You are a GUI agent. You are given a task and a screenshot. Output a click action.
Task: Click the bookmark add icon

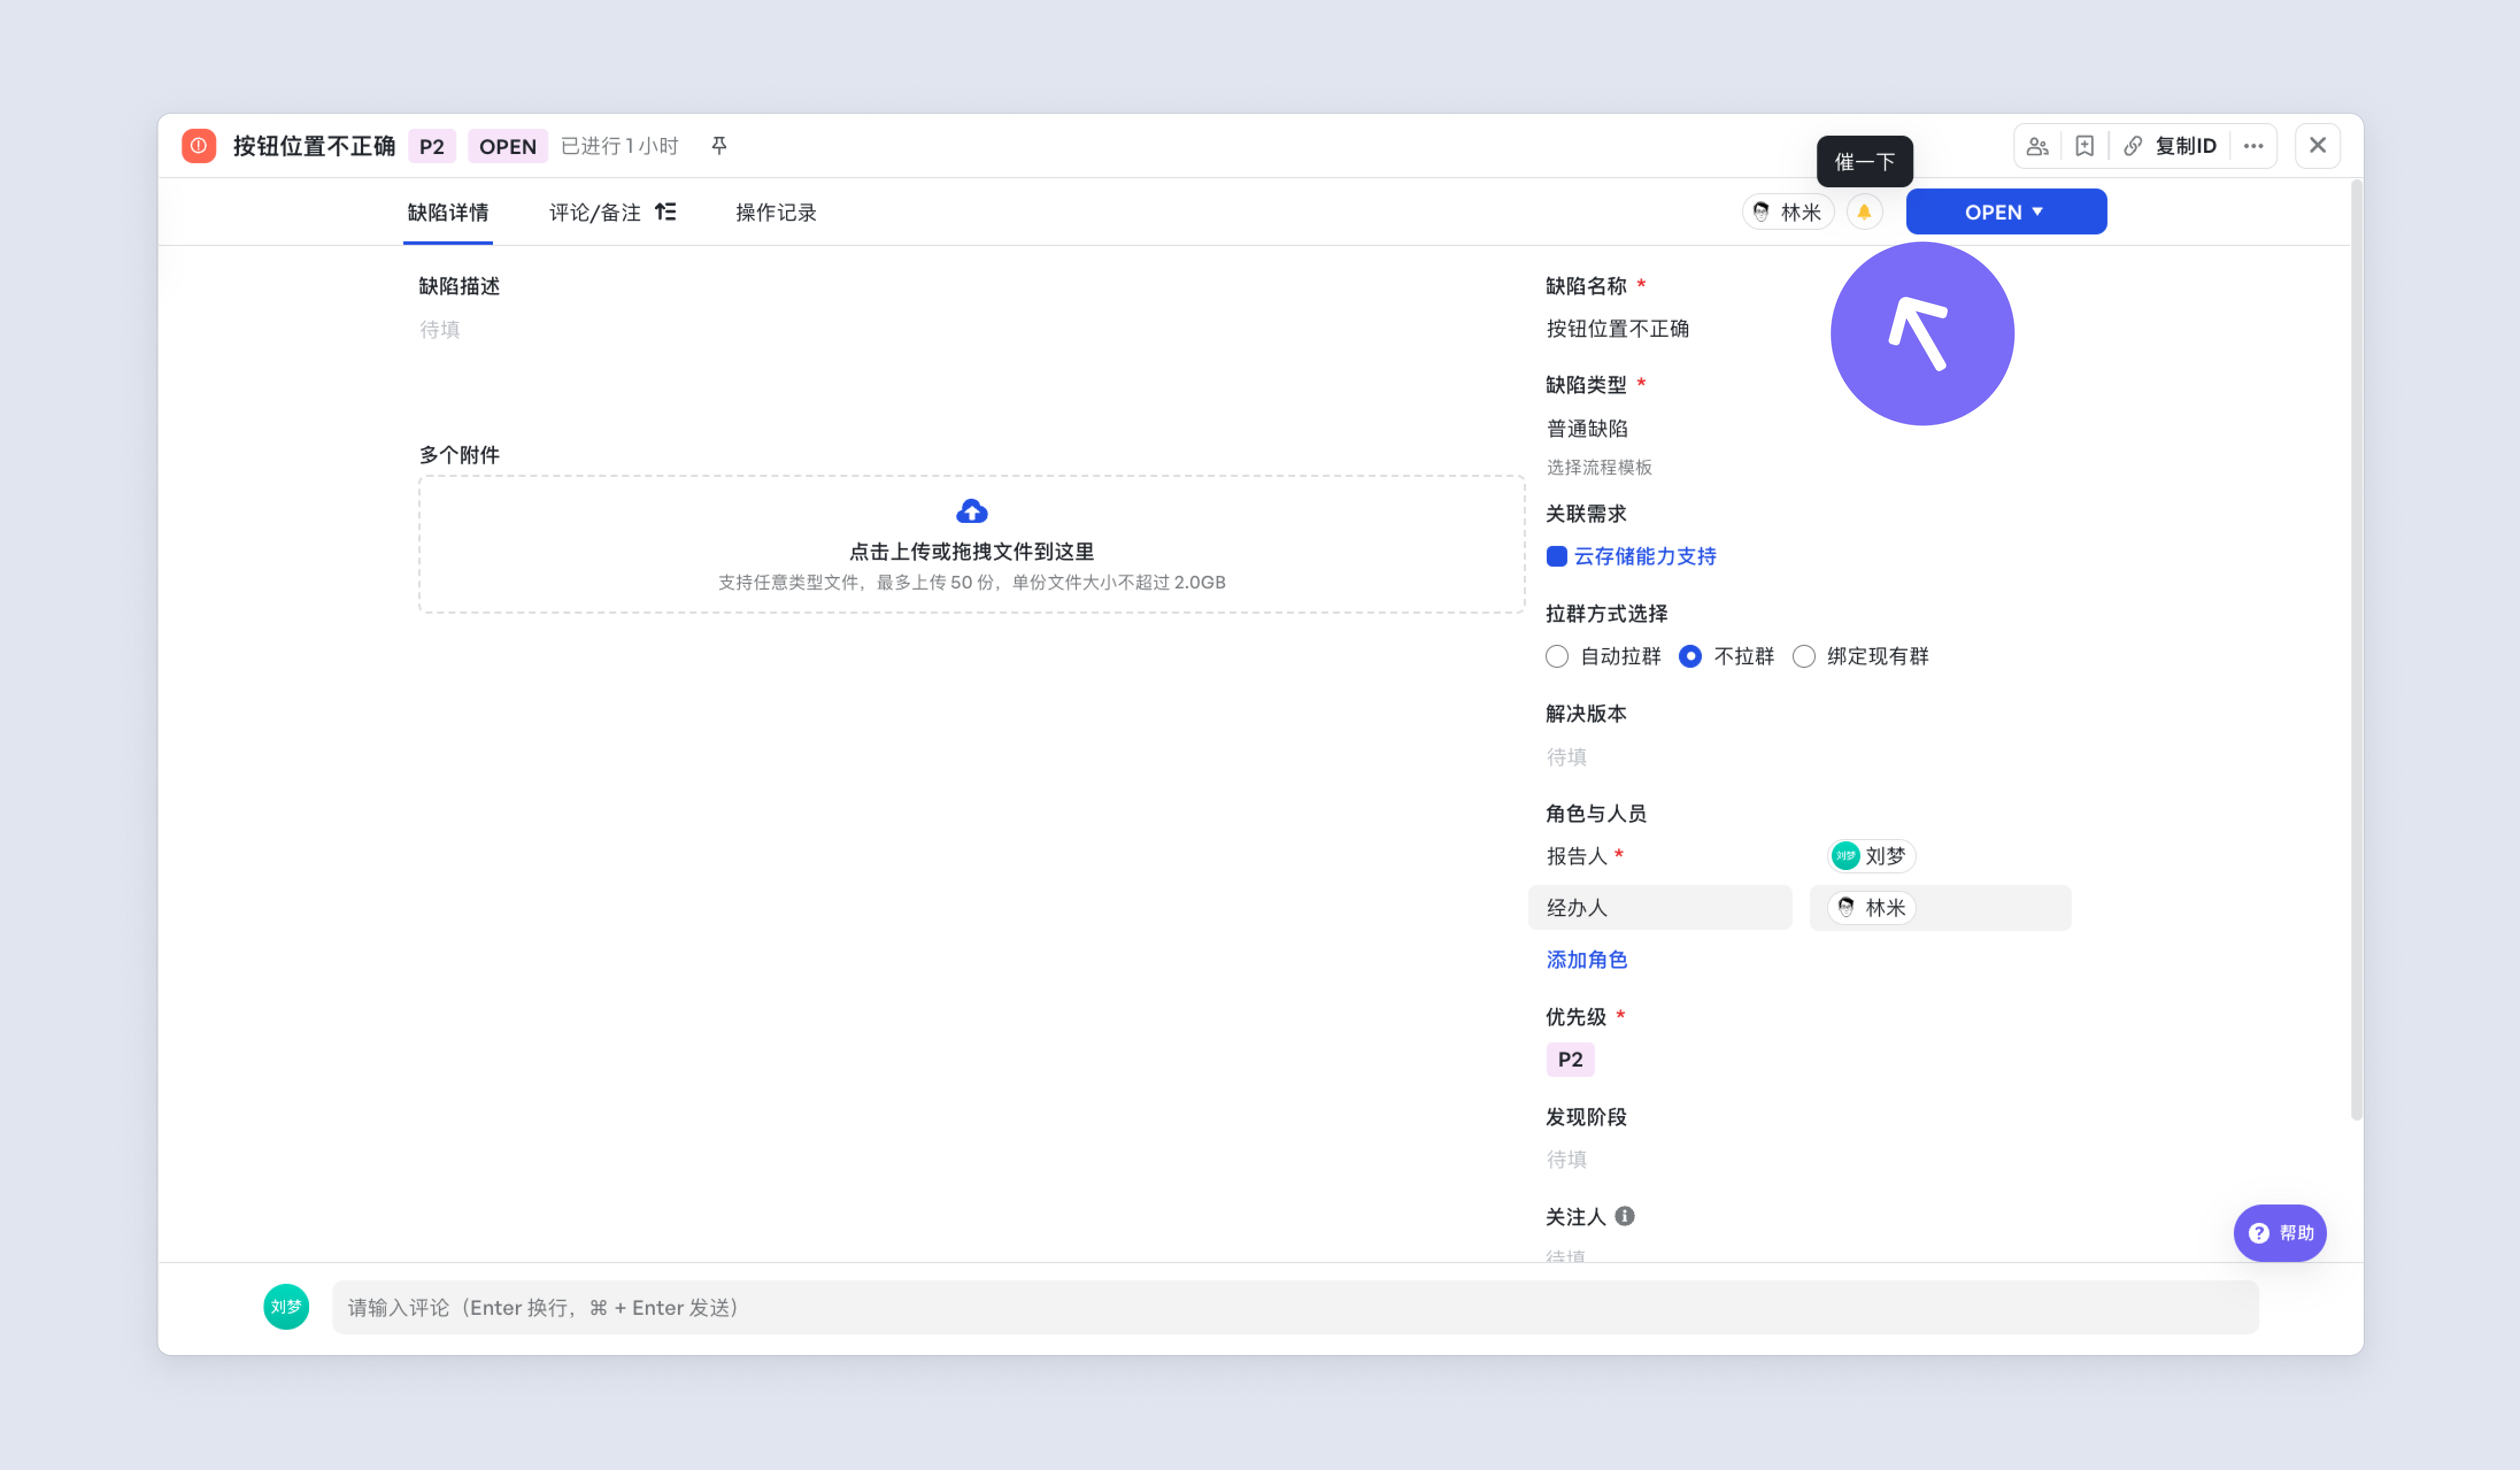click(2084, 146)
